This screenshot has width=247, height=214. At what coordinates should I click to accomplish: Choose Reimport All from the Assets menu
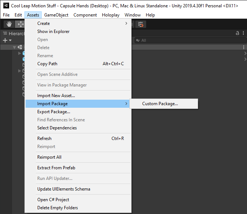pos(49,157)
